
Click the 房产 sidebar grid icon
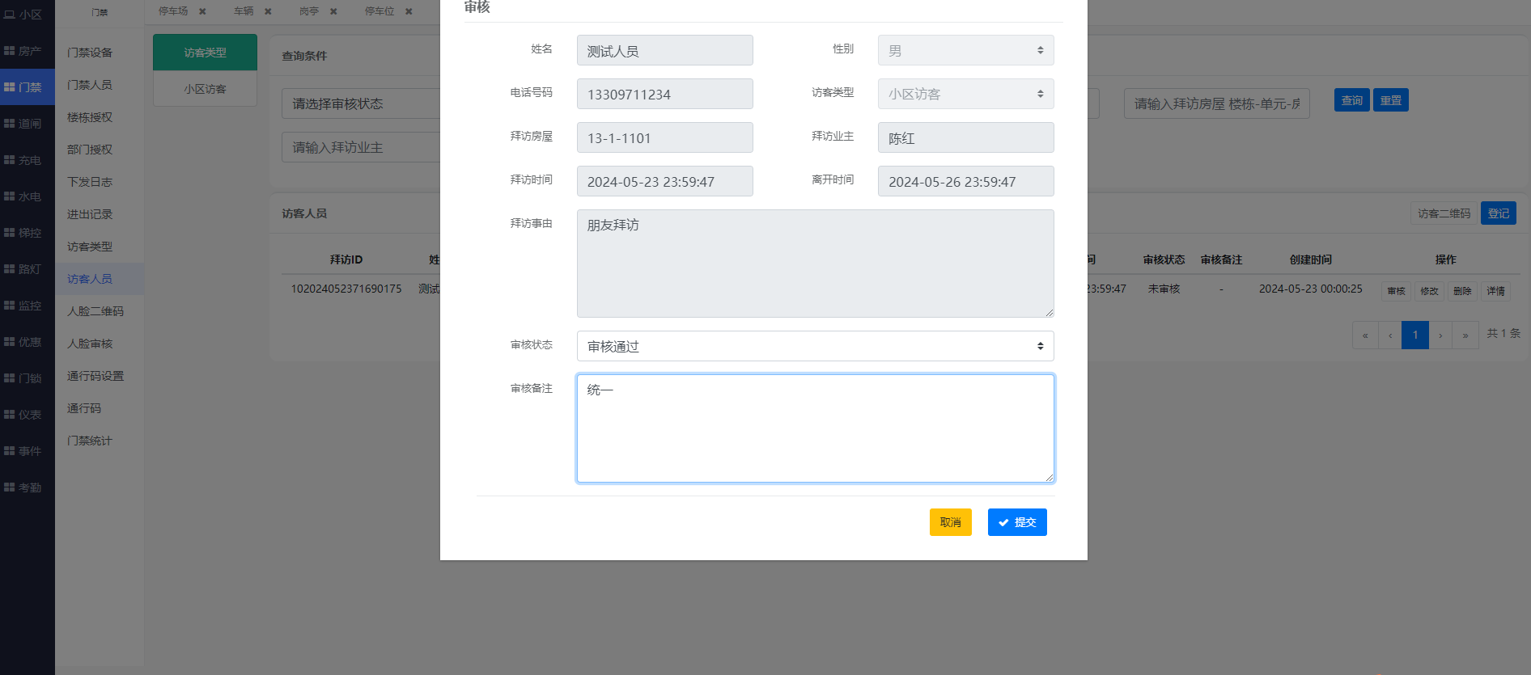(10, 51)
